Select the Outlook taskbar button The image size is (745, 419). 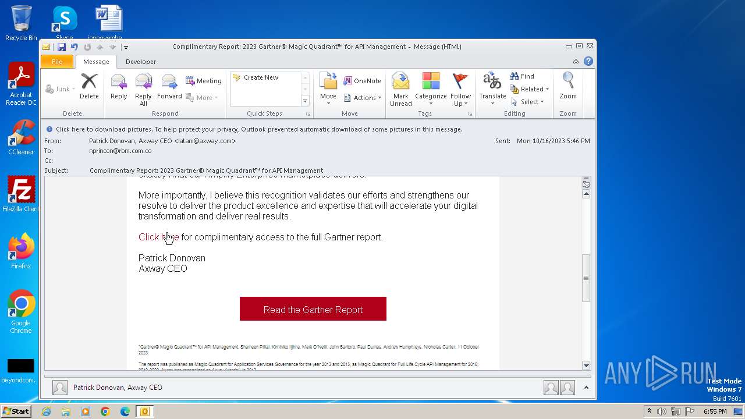click(x=145, y=411)
